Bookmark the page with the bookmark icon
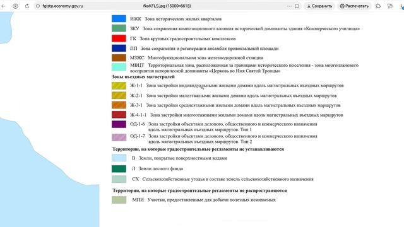The width and height of the screenshot is (404, 227). (297, 6)
